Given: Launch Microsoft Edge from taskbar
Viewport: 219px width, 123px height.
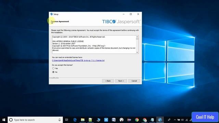Looking at the screenshot, I should coord(75,120).
